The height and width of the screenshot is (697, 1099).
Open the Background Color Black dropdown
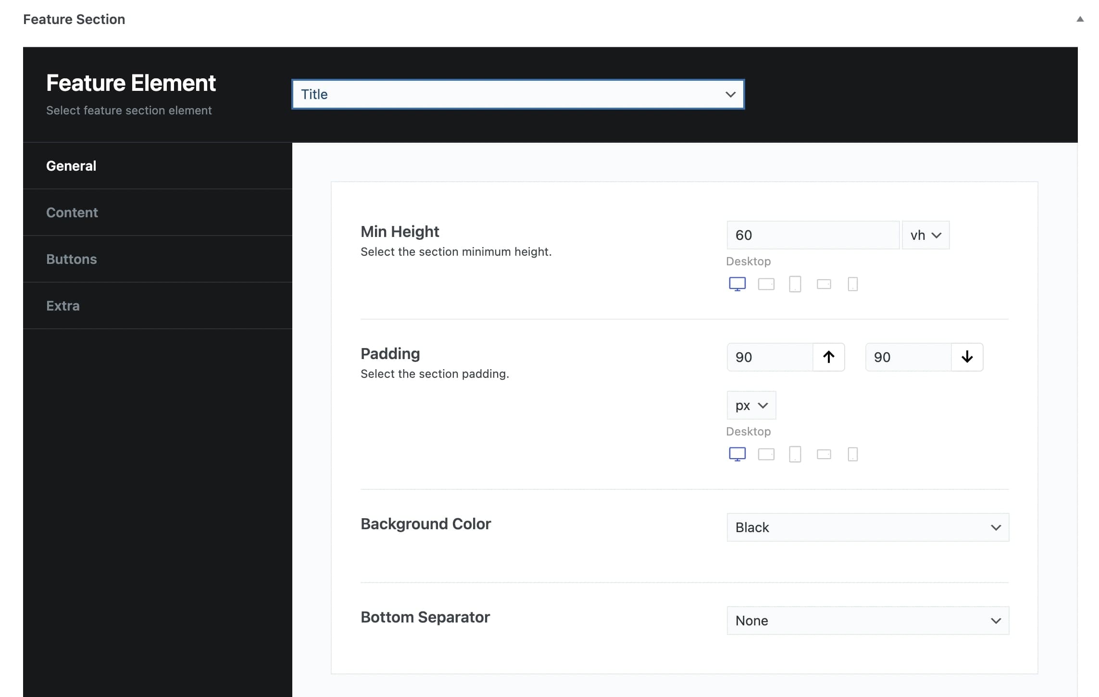(x=868, y=527)
